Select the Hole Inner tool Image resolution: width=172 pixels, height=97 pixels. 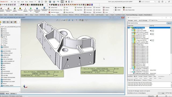(x=88, y=12)
